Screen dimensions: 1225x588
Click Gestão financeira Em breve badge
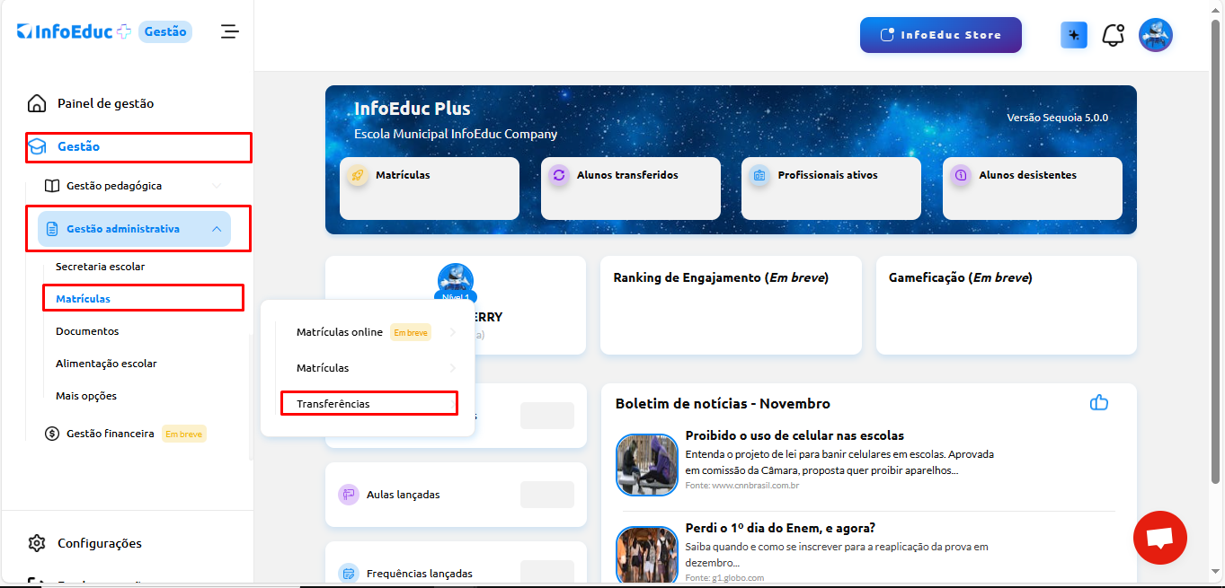click(x=184, y=434)
